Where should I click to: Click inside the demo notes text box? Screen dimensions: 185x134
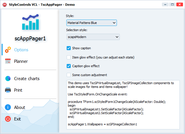[x=123, y=105]
